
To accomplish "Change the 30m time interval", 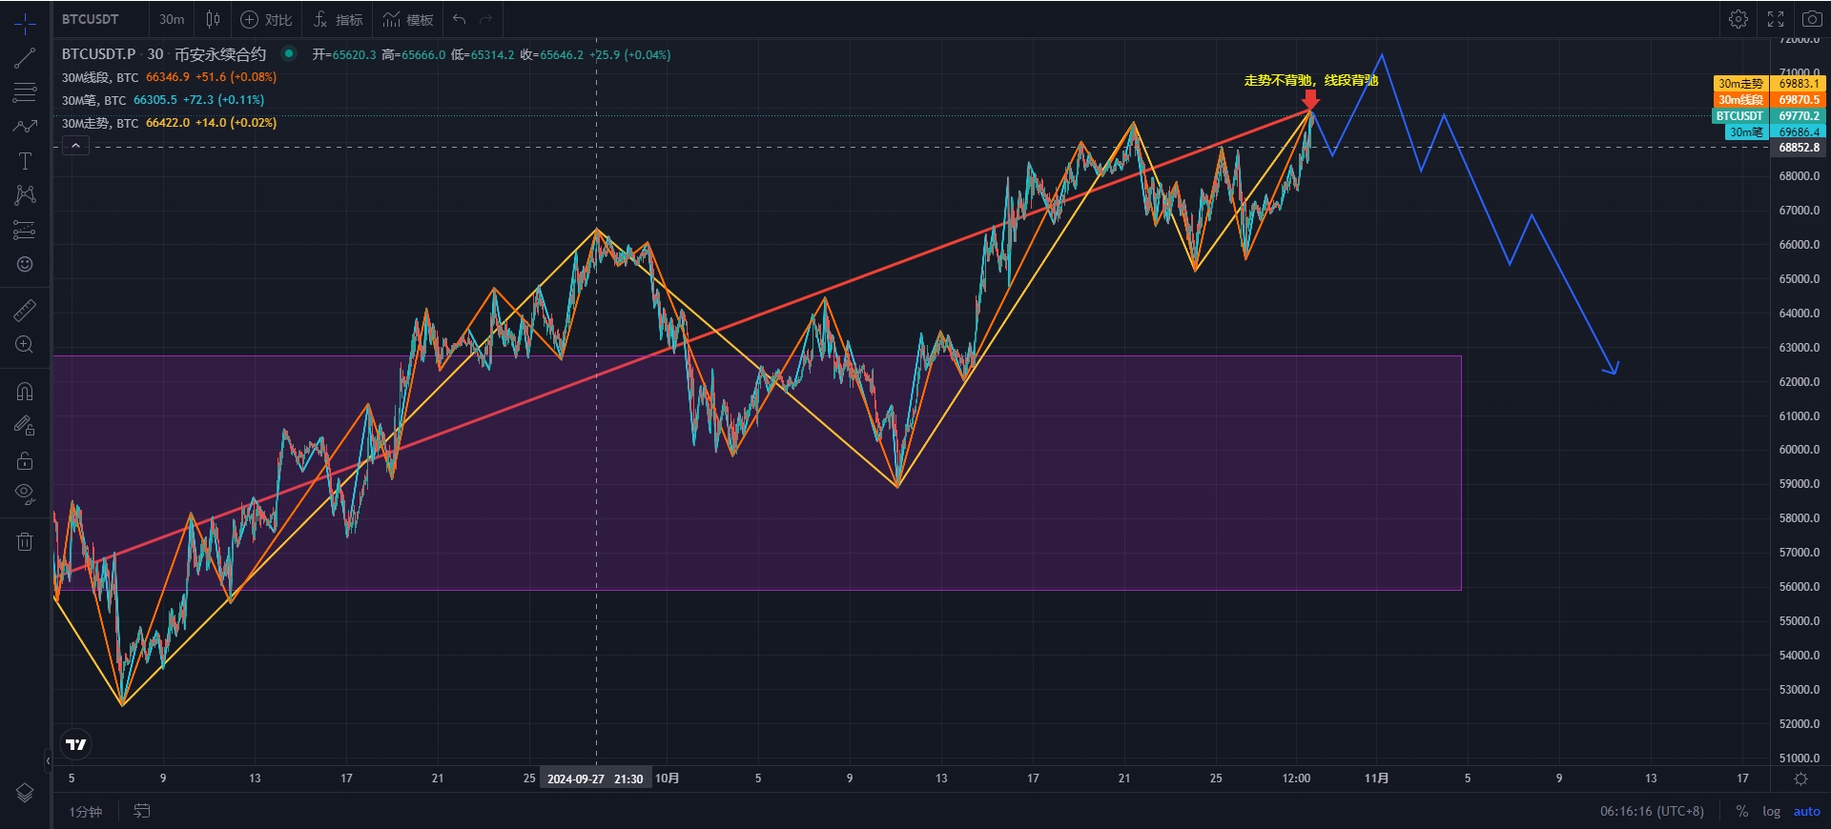I will coord(172,19).
